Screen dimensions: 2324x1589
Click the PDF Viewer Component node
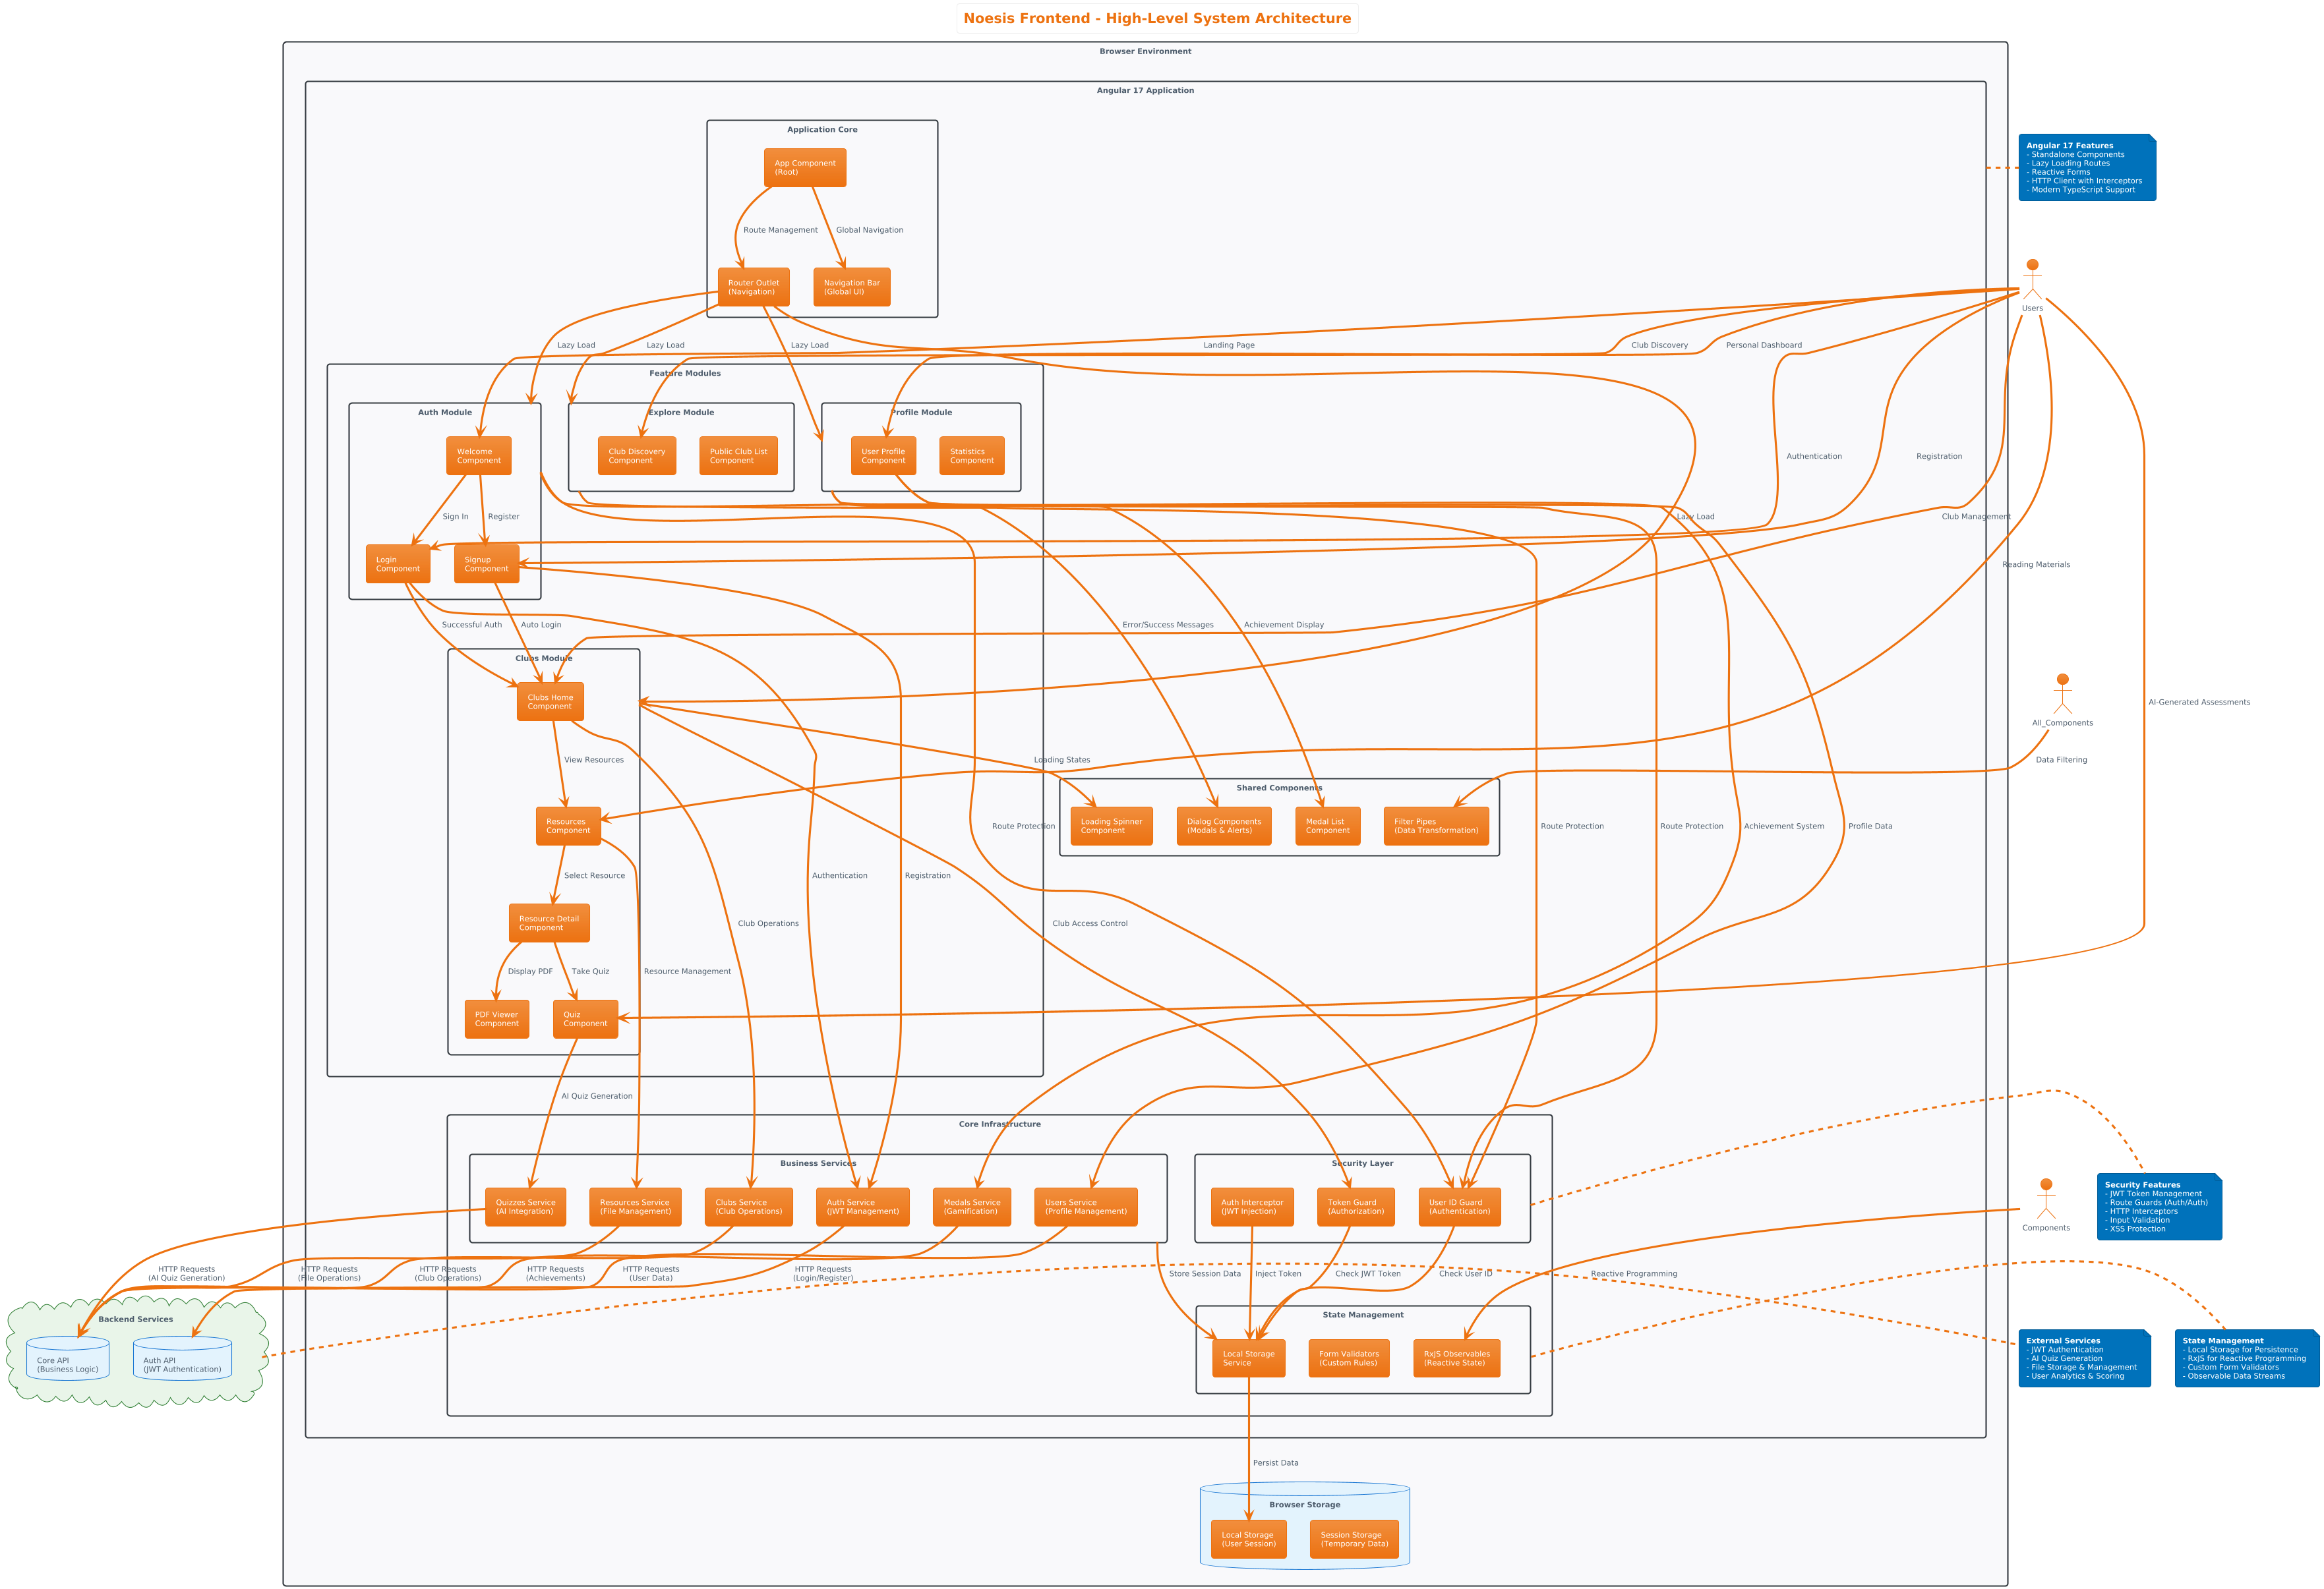[x=497, y=1018]
